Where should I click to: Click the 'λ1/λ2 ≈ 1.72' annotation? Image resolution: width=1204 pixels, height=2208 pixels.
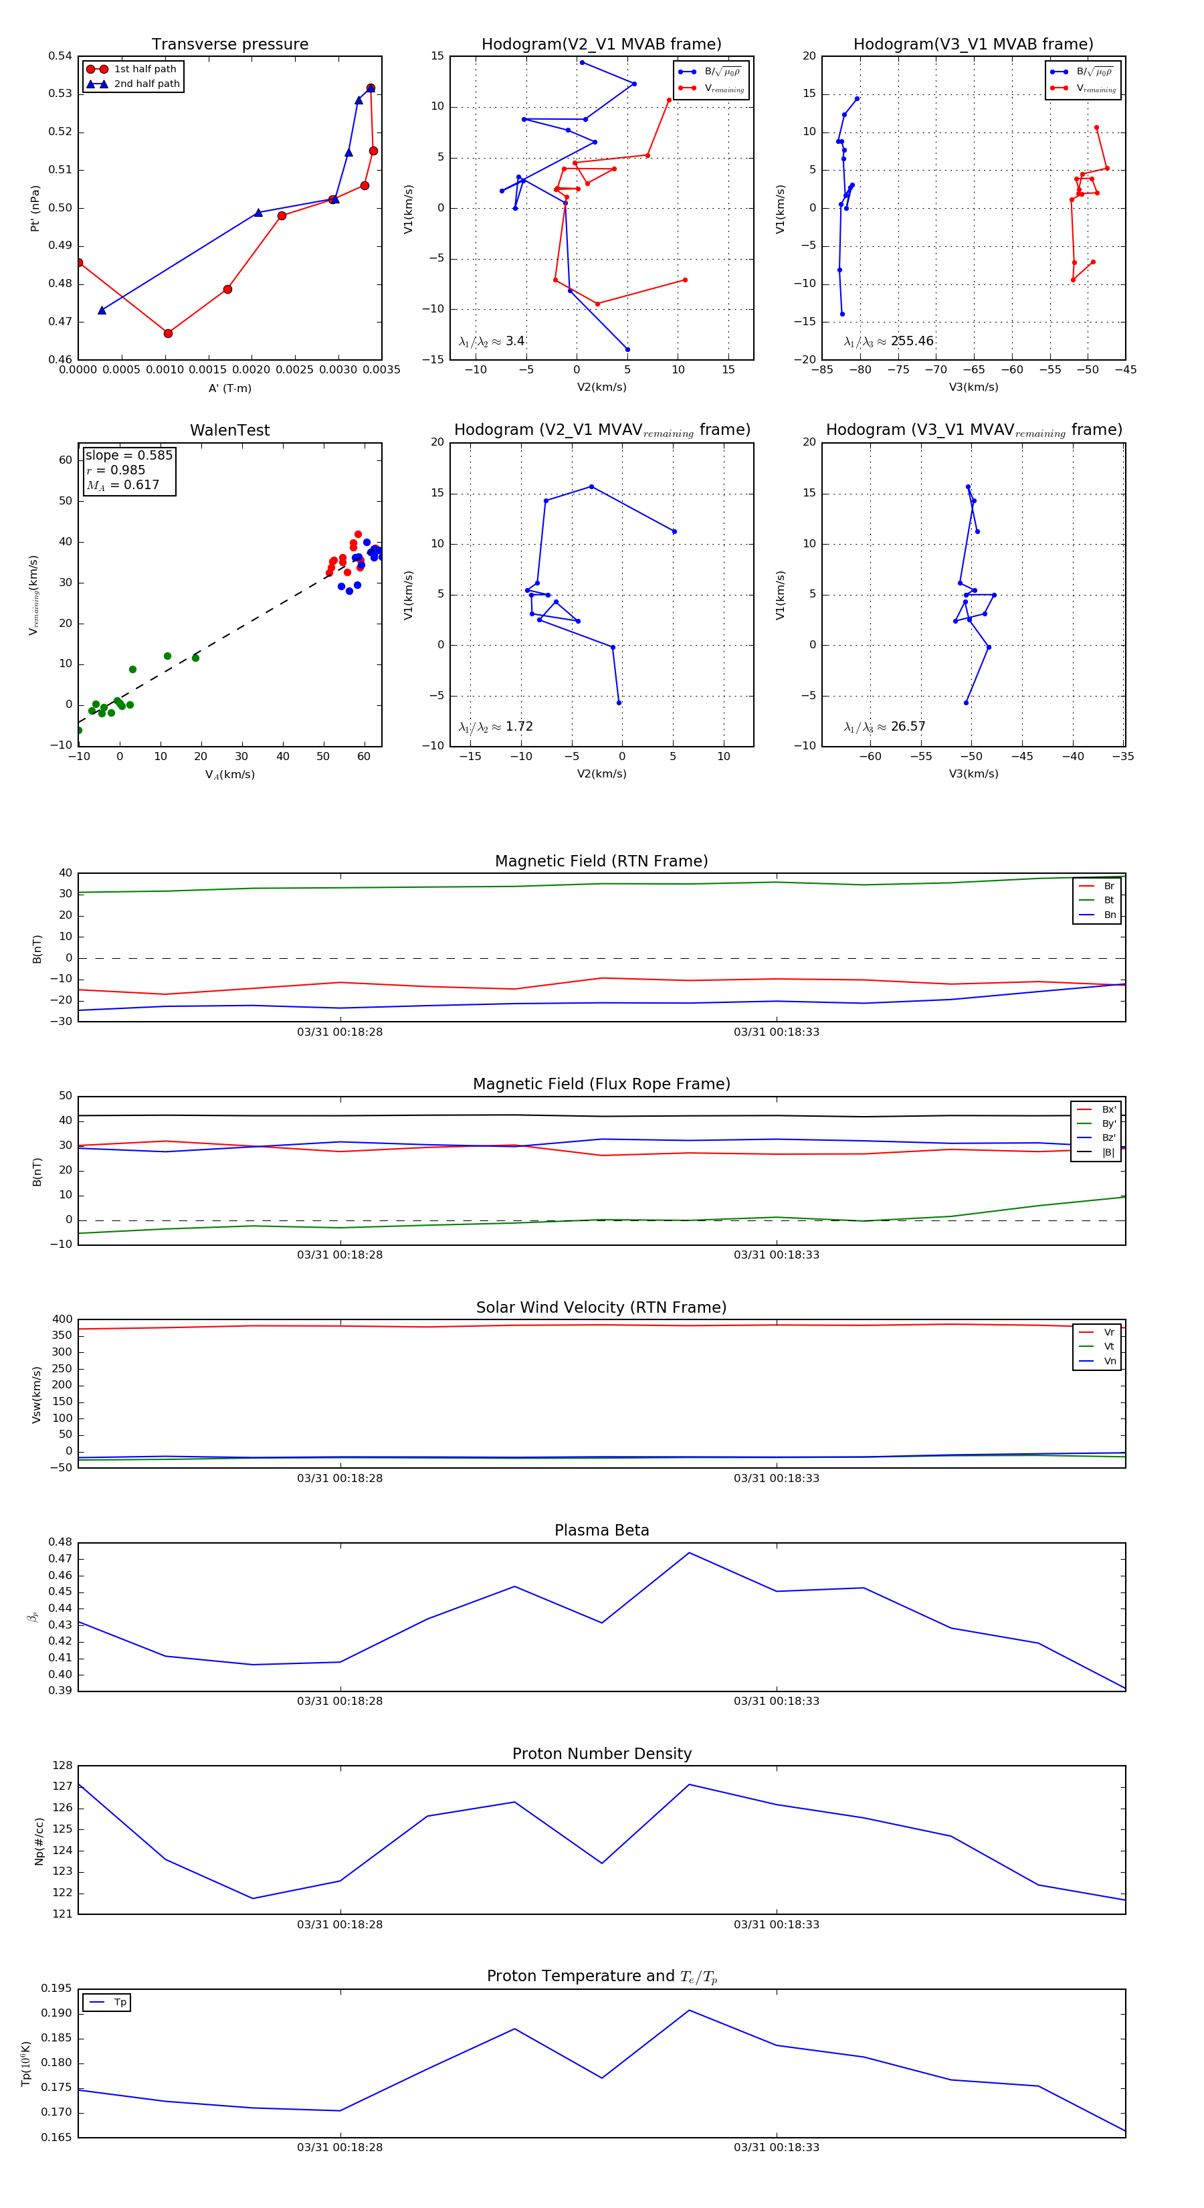tap(495, 727)
